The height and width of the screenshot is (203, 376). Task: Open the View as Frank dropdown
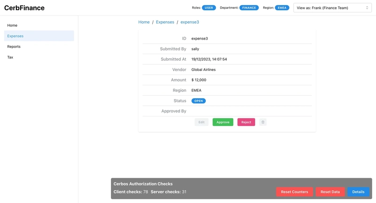tap(332, 8)
